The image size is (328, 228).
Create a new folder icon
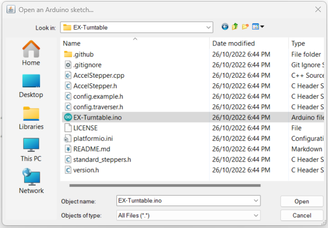(245, 27)
